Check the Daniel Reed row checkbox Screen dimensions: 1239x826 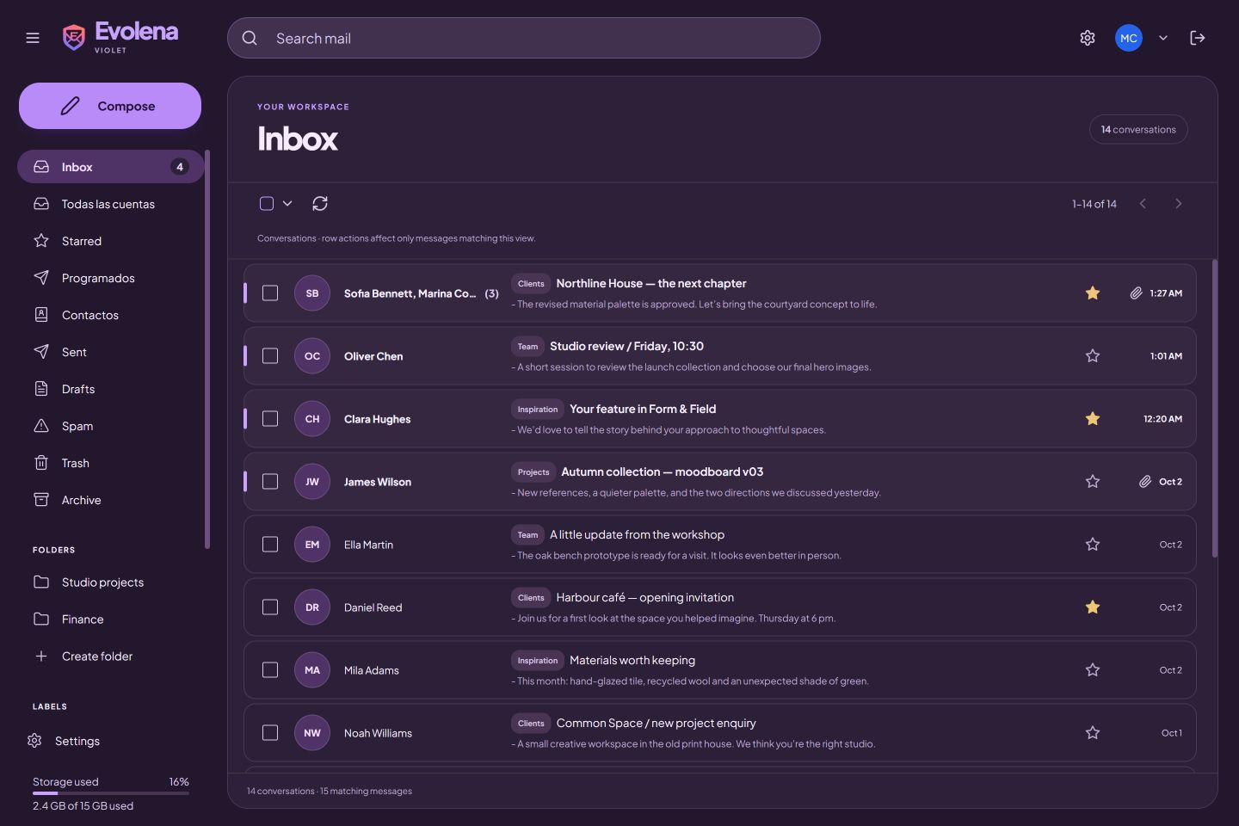[270, 607]
